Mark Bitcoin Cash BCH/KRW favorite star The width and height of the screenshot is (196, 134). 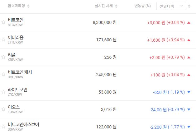coord(3,75)
